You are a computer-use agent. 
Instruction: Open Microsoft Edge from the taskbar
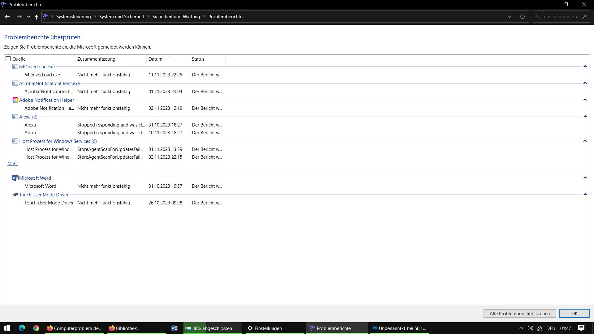coord(22,328)
